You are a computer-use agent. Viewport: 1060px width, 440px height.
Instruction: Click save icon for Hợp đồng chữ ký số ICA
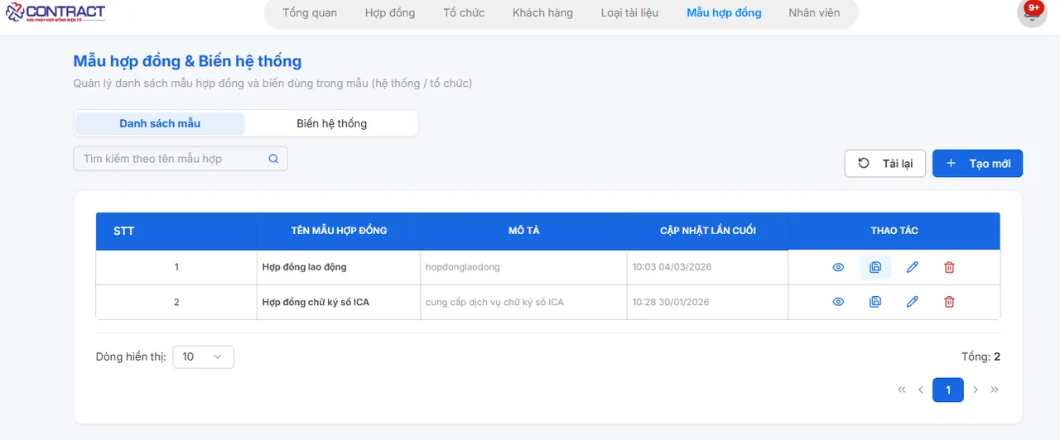(x=875, y=302)
